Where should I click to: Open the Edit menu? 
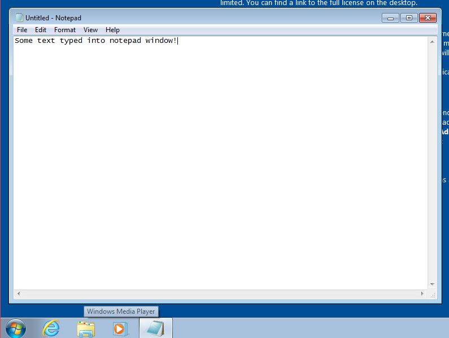point(41,30)
